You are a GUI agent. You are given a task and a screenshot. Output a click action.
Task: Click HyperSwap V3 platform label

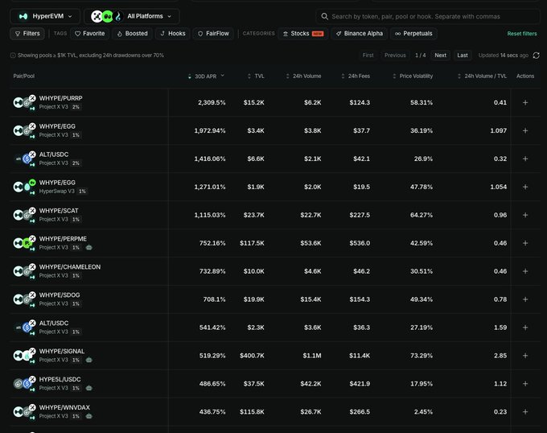[x=57, y=192]
